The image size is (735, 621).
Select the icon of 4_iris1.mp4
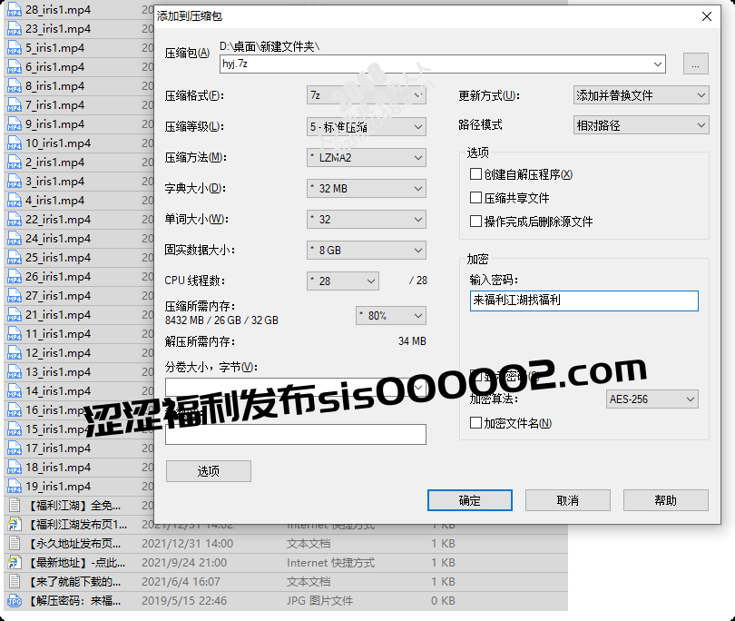(15, 201)
